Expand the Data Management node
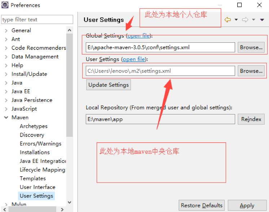 coord(6,57)
